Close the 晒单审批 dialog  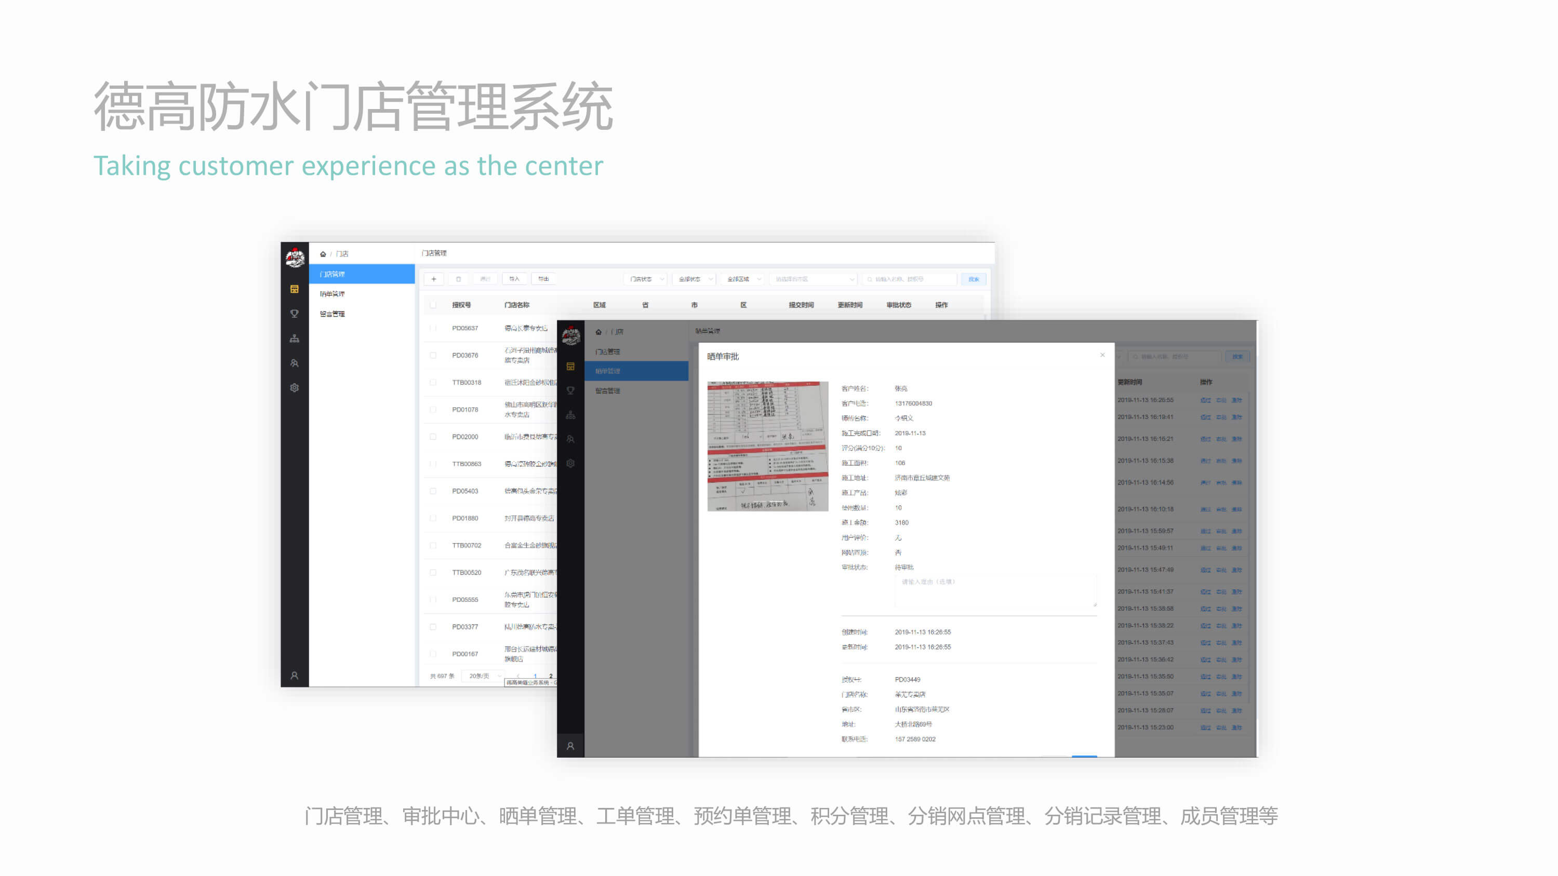[x=1102, y=355]
